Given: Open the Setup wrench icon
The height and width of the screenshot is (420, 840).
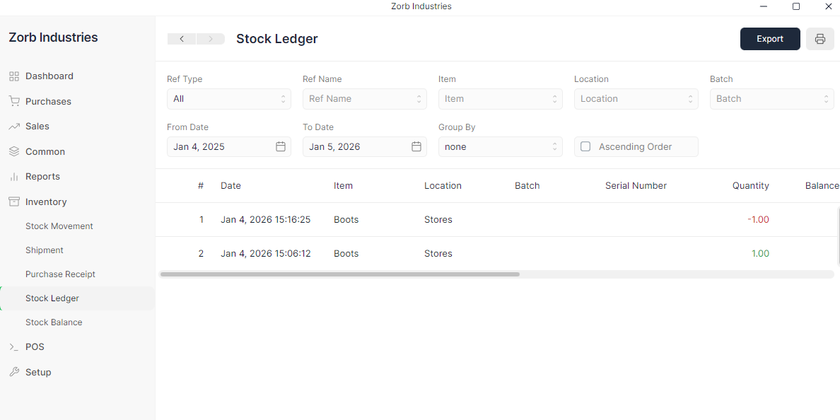Looking at the screenshot, I should pyautogui.click(x=15, y=372).
